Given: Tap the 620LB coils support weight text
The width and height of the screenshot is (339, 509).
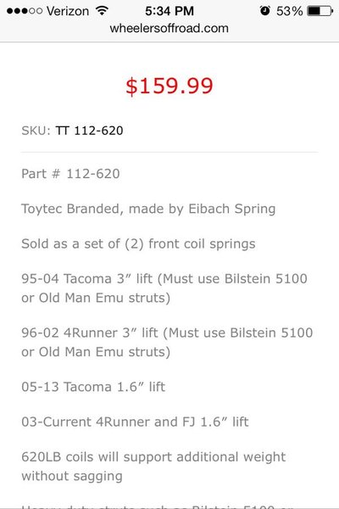Looking at the screenshot, I should click(153, 467).
